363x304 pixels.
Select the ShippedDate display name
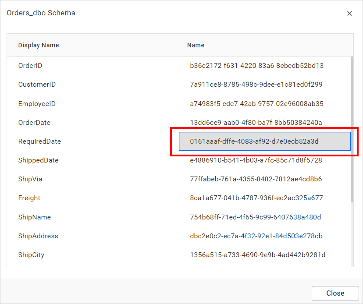[x=38, y=160]
